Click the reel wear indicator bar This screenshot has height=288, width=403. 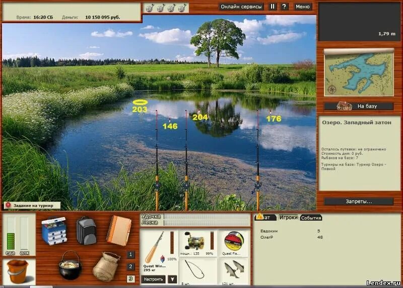(212, 241)
